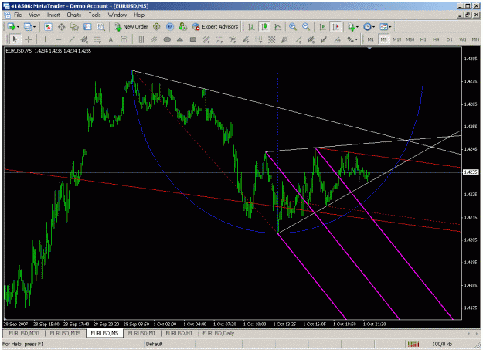This screenshot has width=483, height=350.
Task: Click the chart shift triangle marker
Action: point(369,48)
